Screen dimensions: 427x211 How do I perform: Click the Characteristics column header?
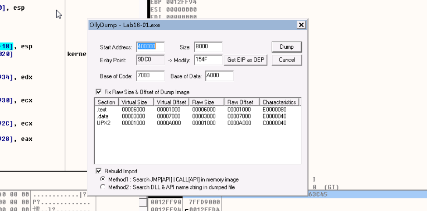[x=279, y=102]
